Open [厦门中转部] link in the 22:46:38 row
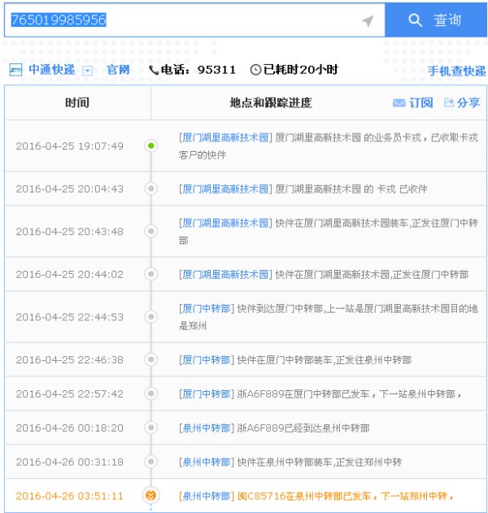The width and height of the screenshot is (488, 513). (x=207, y=359)
